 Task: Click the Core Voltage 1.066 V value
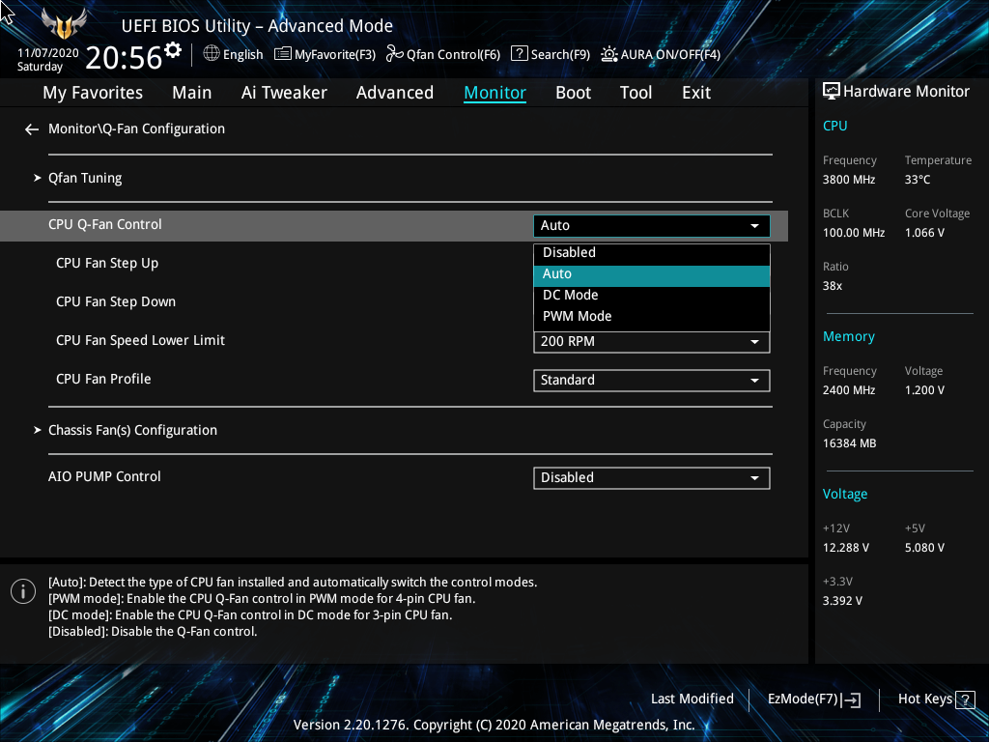924,233
